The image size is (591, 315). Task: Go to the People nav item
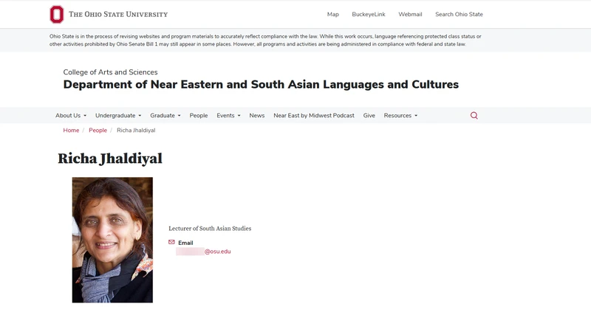198,116
